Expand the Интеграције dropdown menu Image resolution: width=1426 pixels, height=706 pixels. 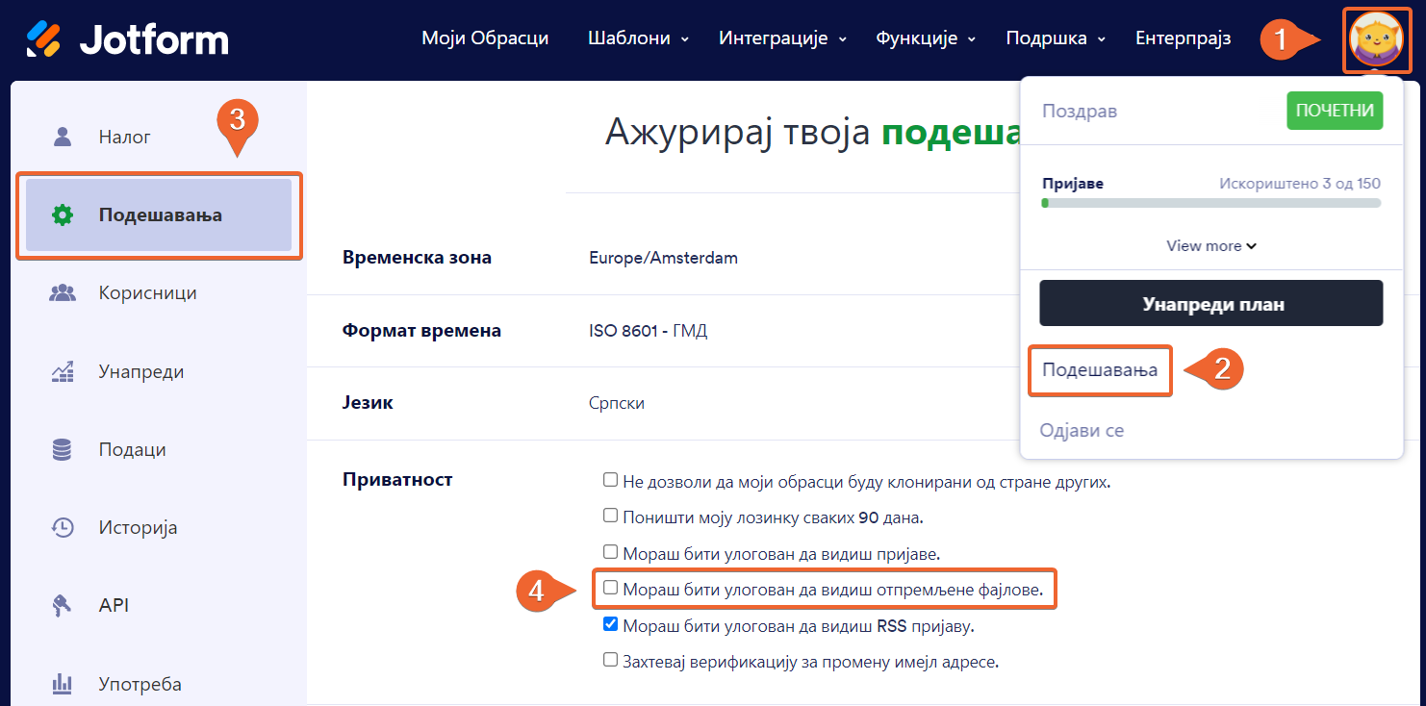(x=782, y=38)
